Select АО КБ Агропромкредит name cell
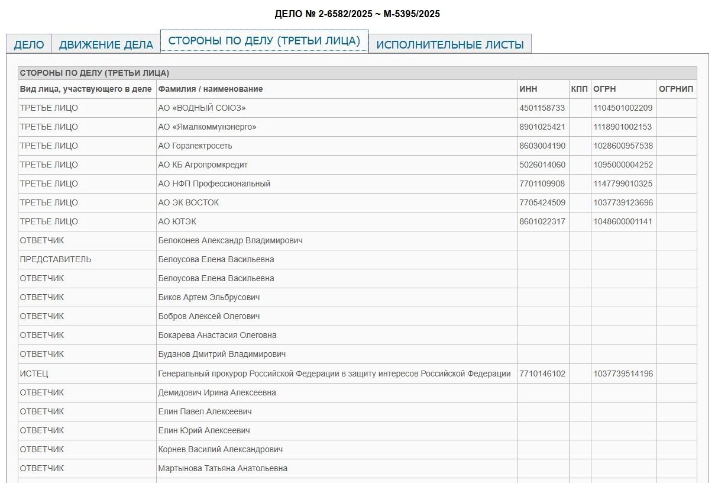Image resolution: width=718 pixels, height=483 pixels. 203,165
